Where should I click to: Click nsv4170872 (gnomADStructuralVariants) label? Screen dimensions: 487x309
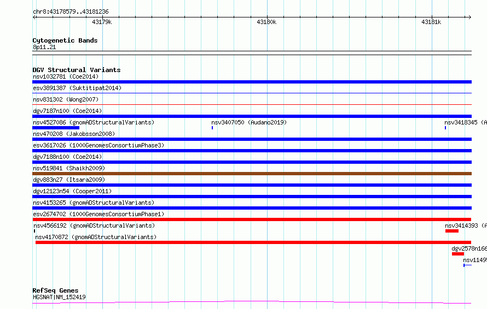point(96,237)
